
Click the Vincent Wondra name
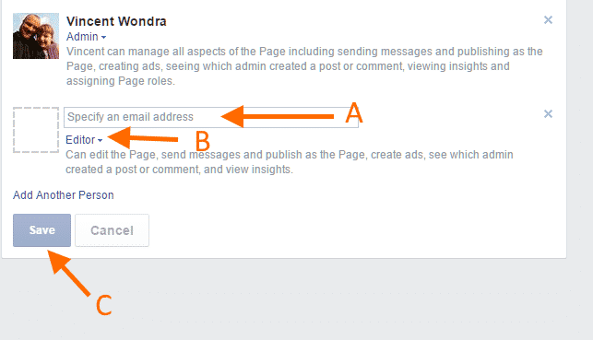[x=116, y=21]
